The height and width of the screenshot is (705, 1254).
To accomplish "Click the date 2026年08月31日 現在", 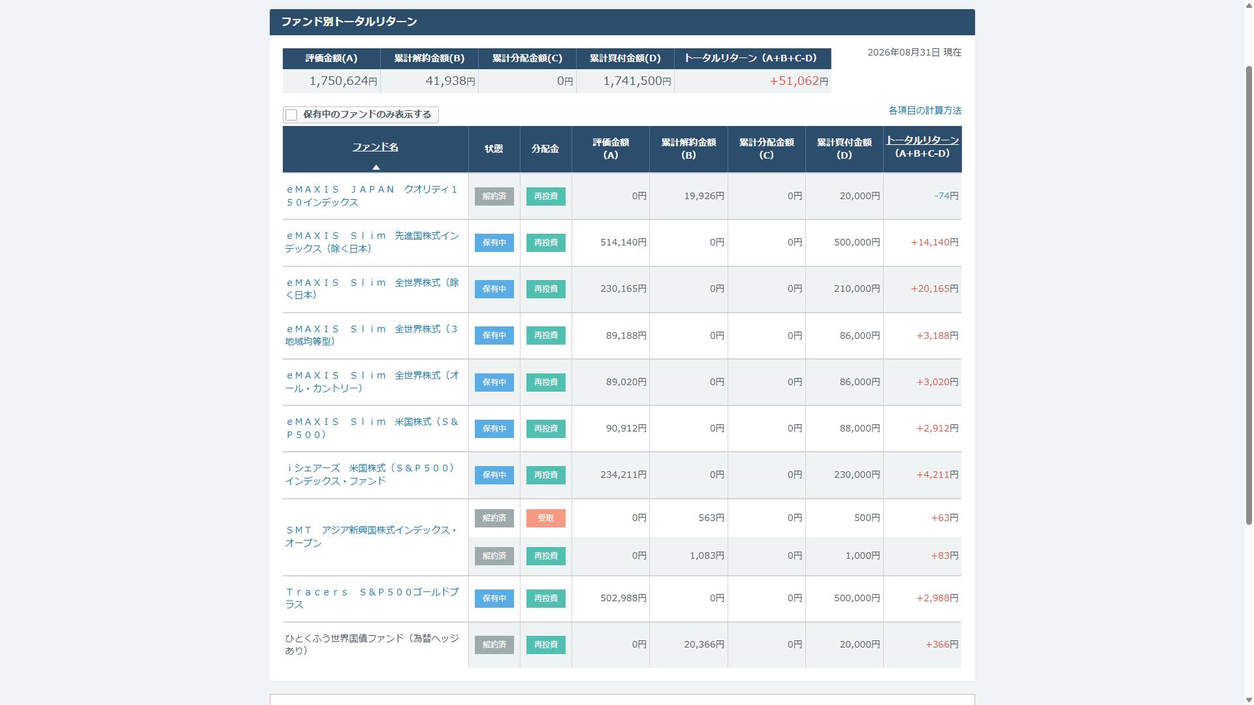I will pyautogui.click(x=914, y=52).
